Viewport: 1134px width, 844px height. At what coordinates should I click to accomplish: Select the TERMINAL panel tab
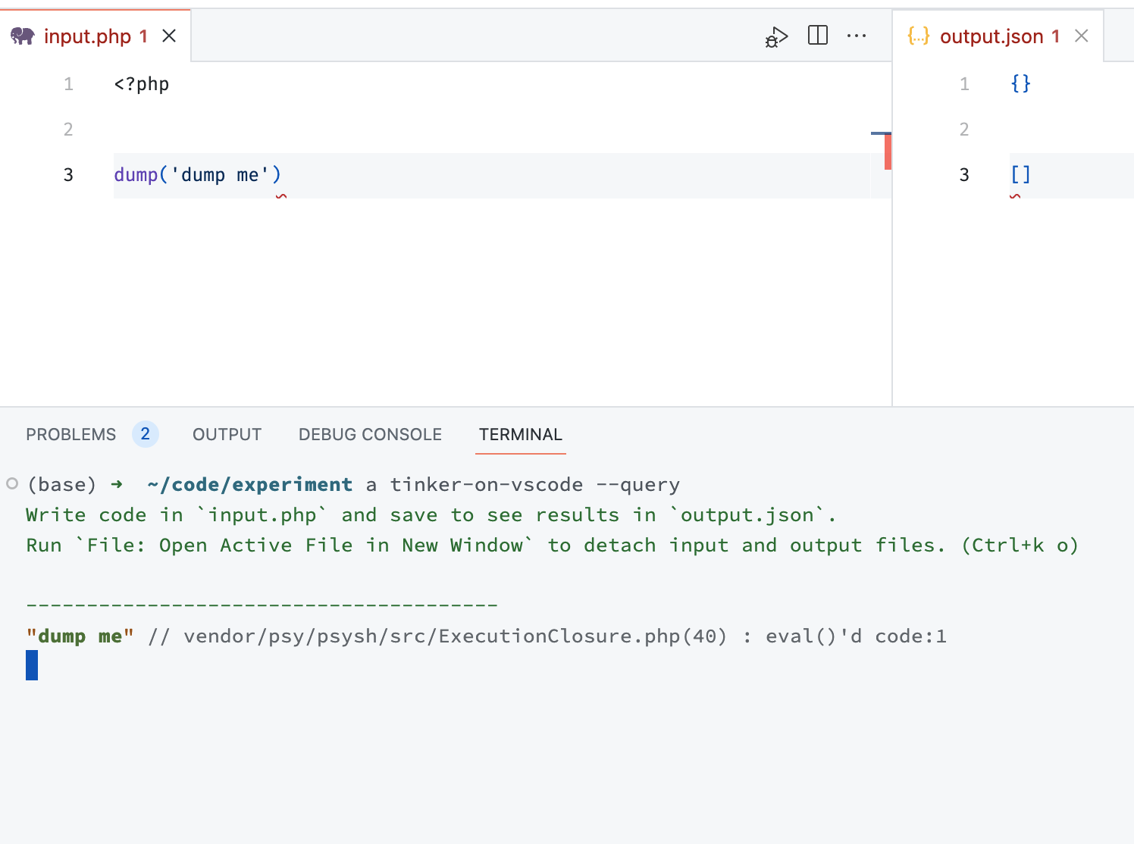pyautogui.click(x=520, y=434)
